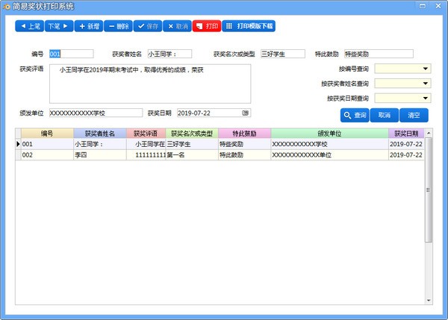
Task: Expand the 按获奖者姓名查询 dropdown
Action: click(425, 84)
